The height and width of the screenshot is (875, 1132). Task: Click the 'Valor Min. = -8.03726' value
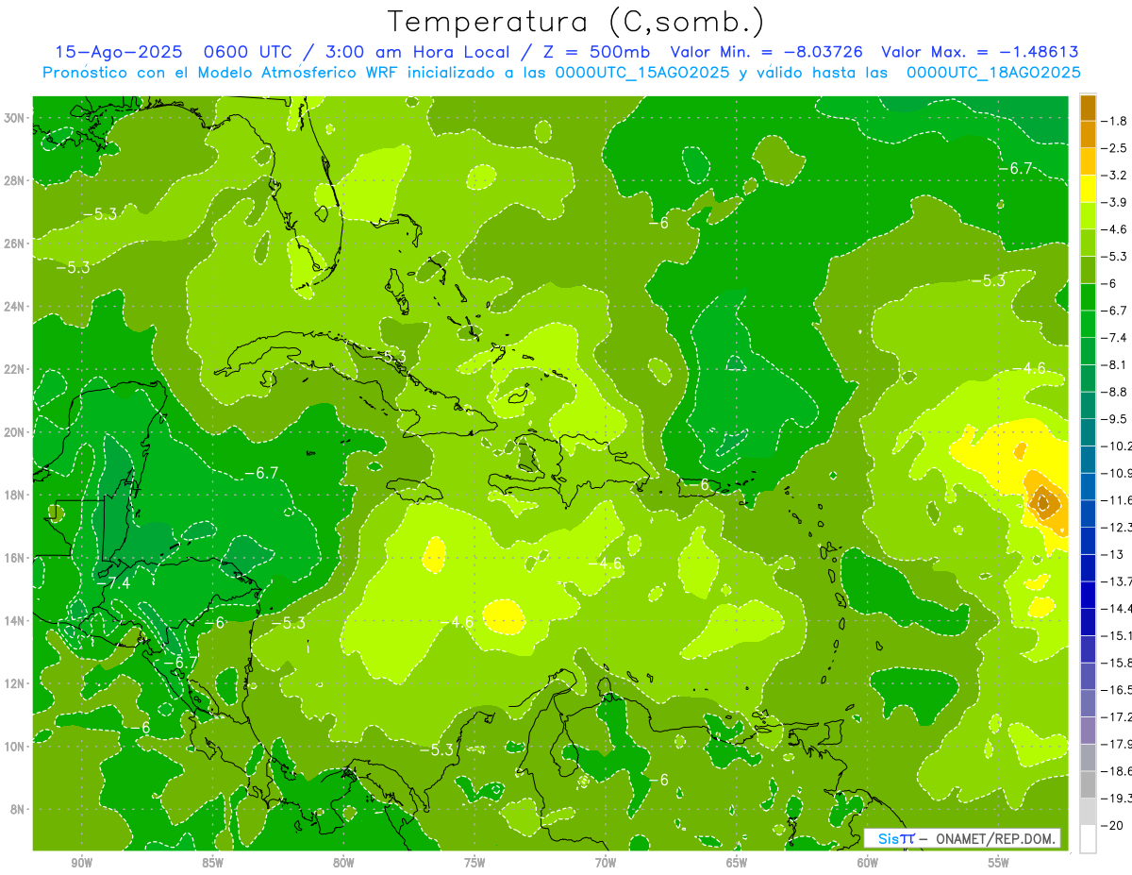766,52
